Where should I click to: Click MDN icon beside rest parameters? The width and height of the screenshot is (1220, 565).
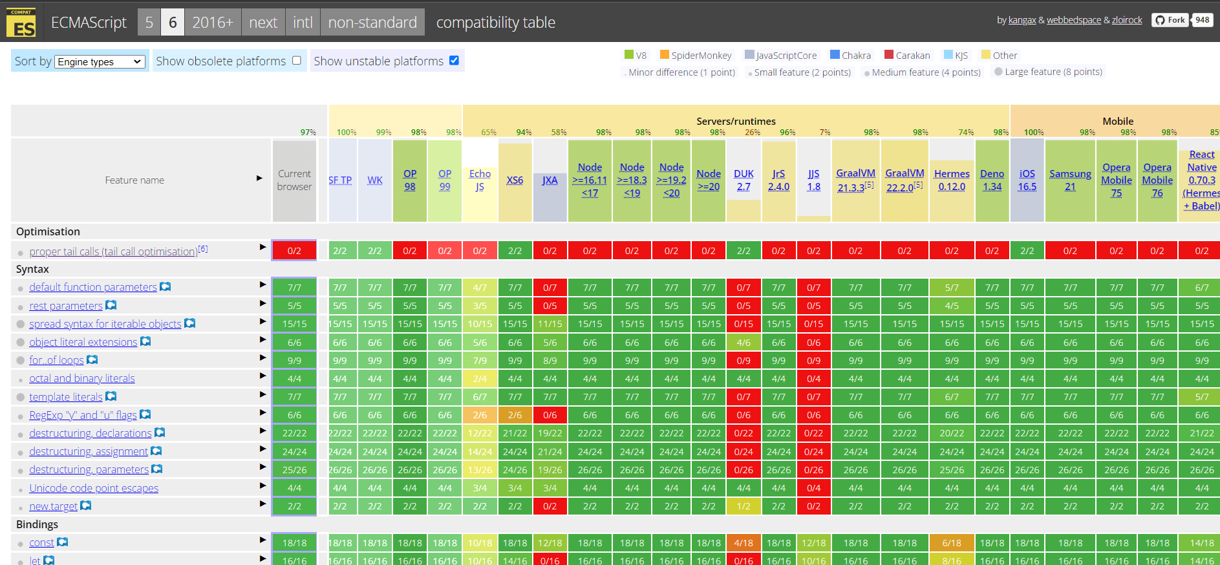[x=111, y=305]
